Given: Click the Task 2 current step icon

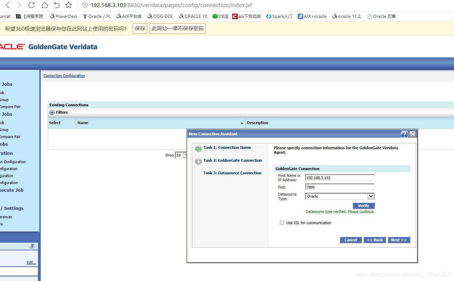Looking at the screenshot, I should (x=198, y=161).
